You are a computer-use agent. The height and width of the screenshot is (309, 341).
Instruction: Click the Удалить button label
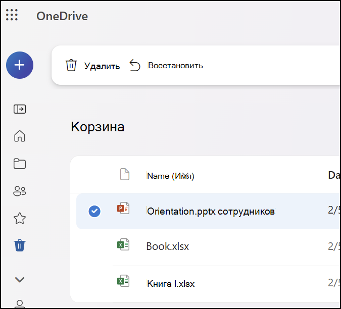pyautogui.click(x=102, y=66)
